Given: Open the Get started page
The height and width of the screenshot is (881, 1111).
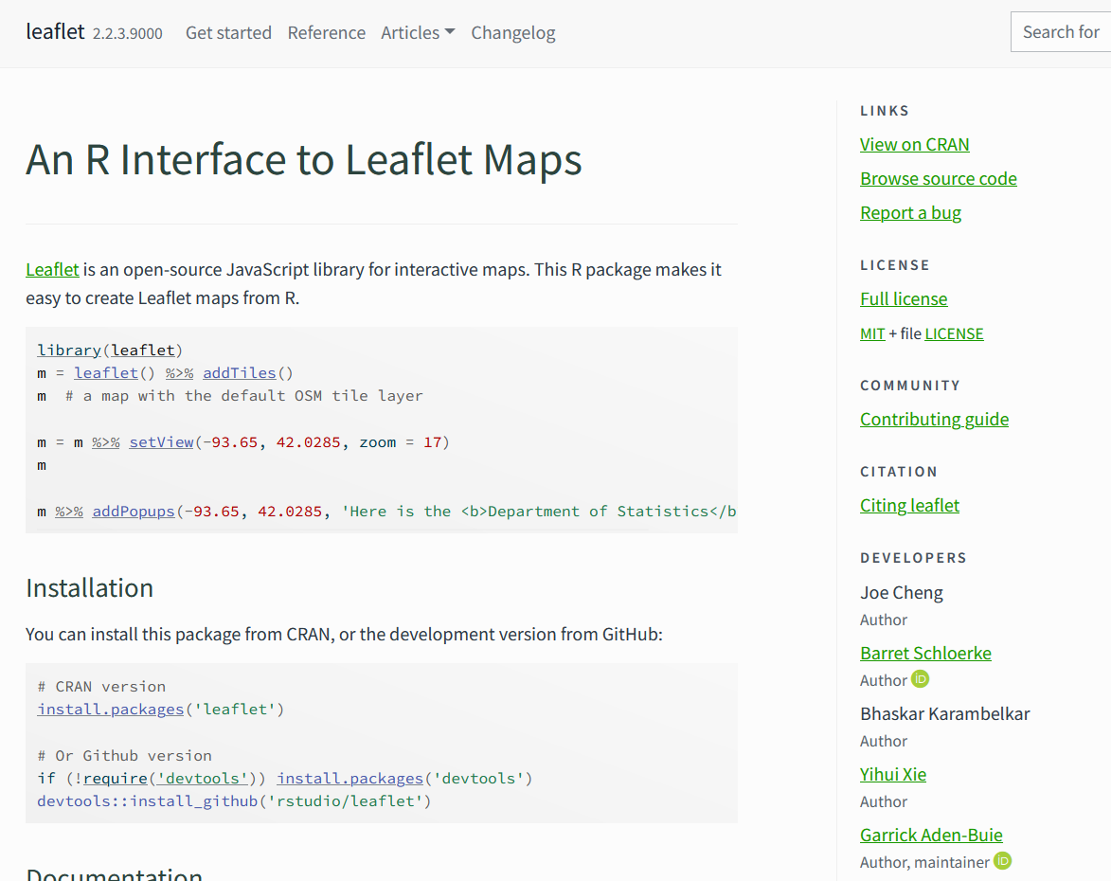Looking at the screenshot, I should click(x=228, y=32).
